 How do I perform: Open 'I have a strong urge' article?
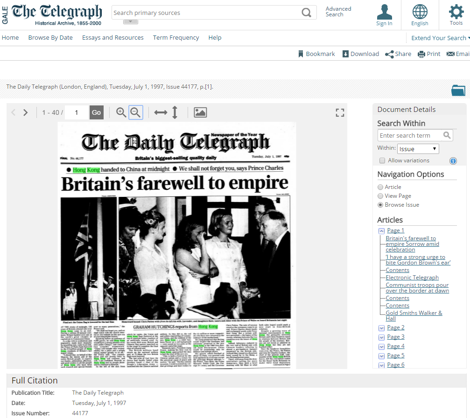(418, 260)
